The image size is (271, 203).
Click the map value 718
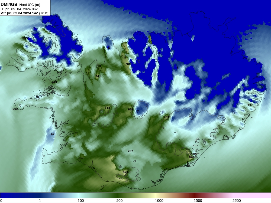107,108
